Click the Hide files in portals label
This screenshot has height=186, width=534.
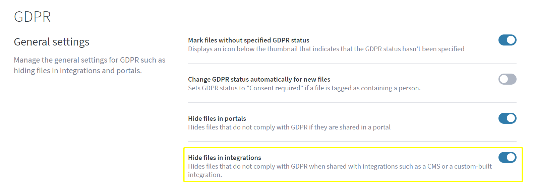[217, 118]
